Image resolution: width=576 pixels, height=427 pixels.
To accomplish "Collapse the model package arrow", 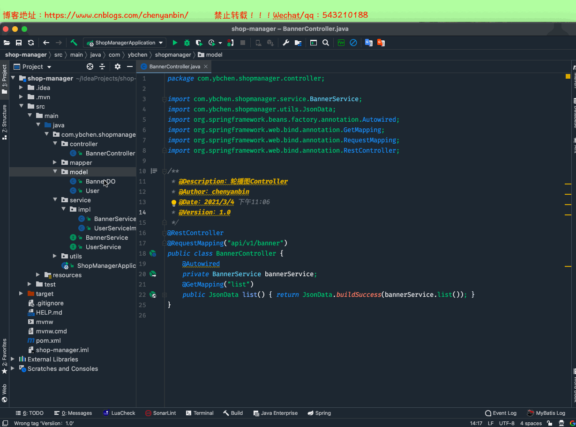I will pos(55,172).
